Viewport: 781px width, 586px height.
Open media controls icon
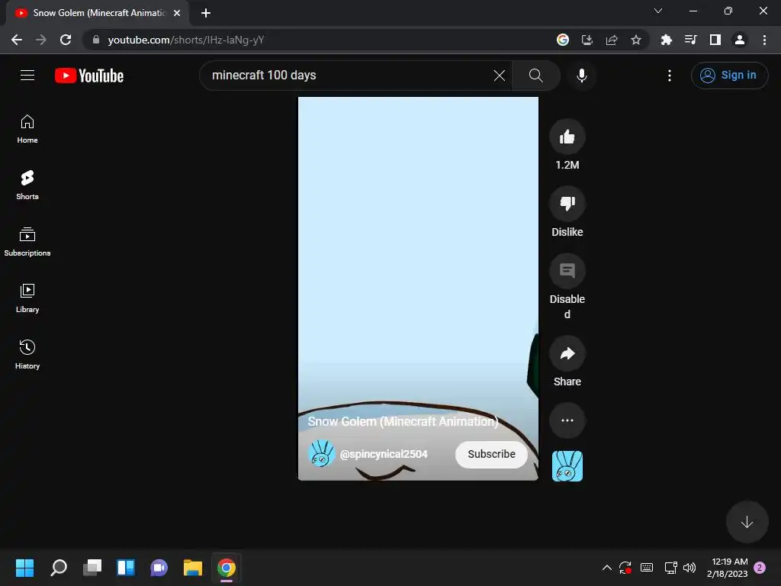(x=690, y=40)
